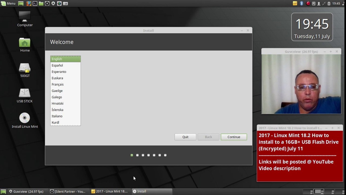Pick Gaeilge in the language list
Screen dimensions: 346x195
[x=65, y=91]
